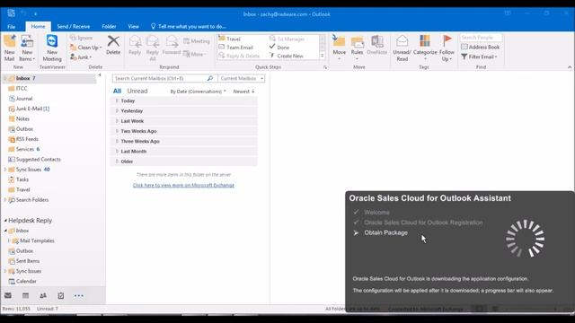Open the Filter Email dropdown
This screenshot has width=575, height=323.
coord(479,57)
